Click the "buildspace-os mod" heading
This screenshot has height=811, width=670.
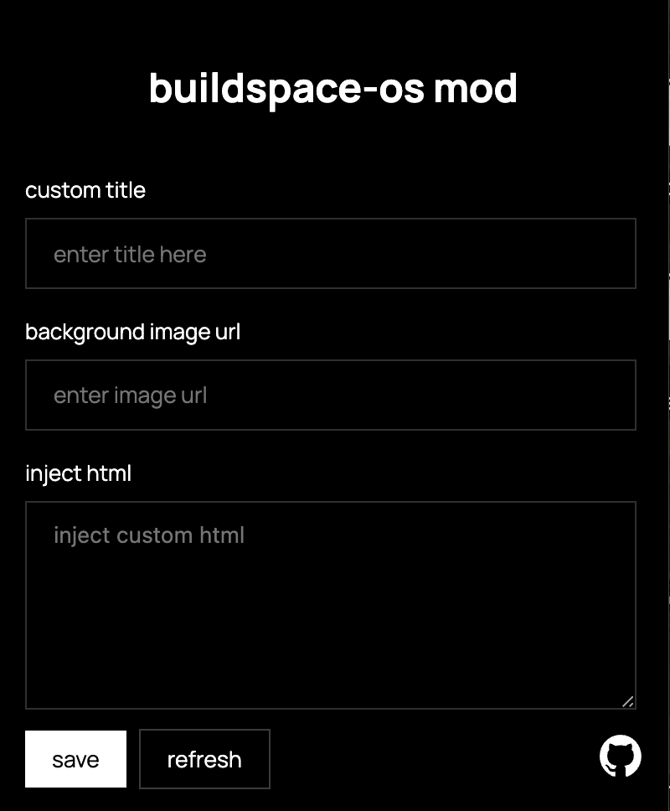coord(333,89)
